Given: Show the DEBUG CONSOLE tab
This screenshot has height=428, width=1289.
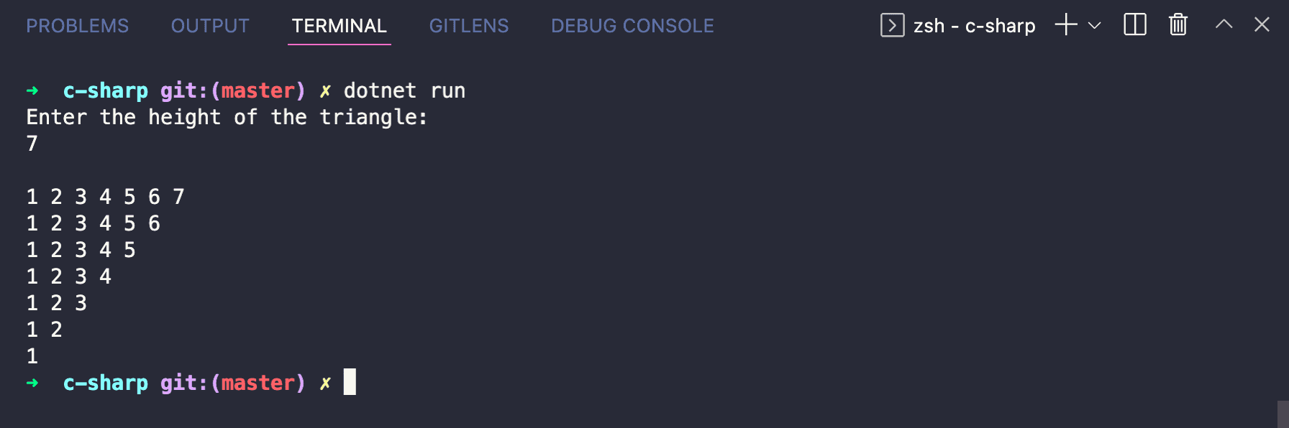Looking at the screenshot, I should coord(632,26).
